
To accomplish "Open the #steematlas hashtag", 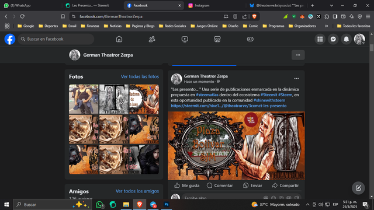I will 207,94.
